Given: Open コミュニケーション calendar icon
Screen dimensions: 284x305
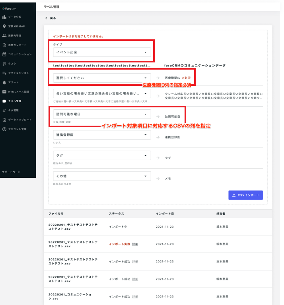Looking at the screenshot, I should pos(4,54).
